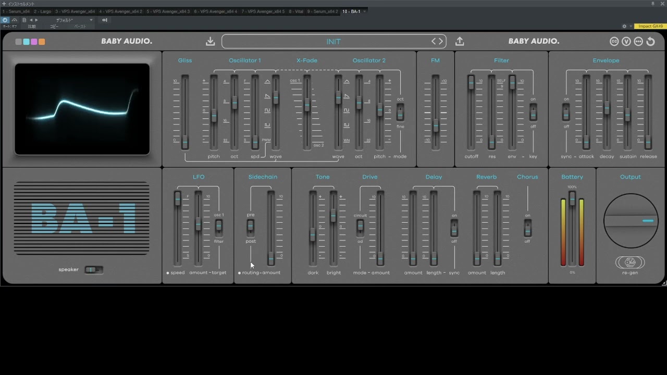Toggle the plugin power bypass button

tap(5, 20)
